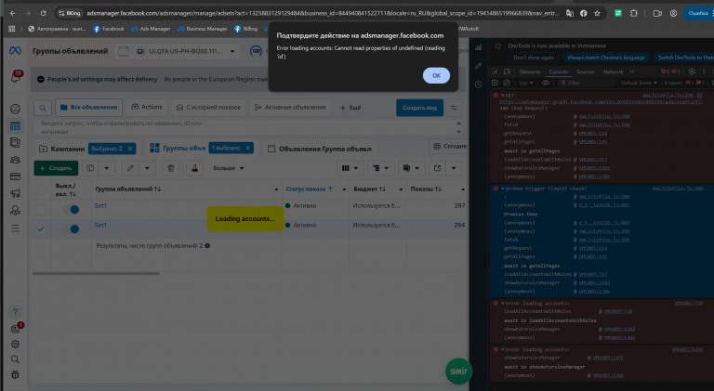Open DevTools settings gear
The height and width of the screenshot is (391, 714).
[x=692, y=72]
